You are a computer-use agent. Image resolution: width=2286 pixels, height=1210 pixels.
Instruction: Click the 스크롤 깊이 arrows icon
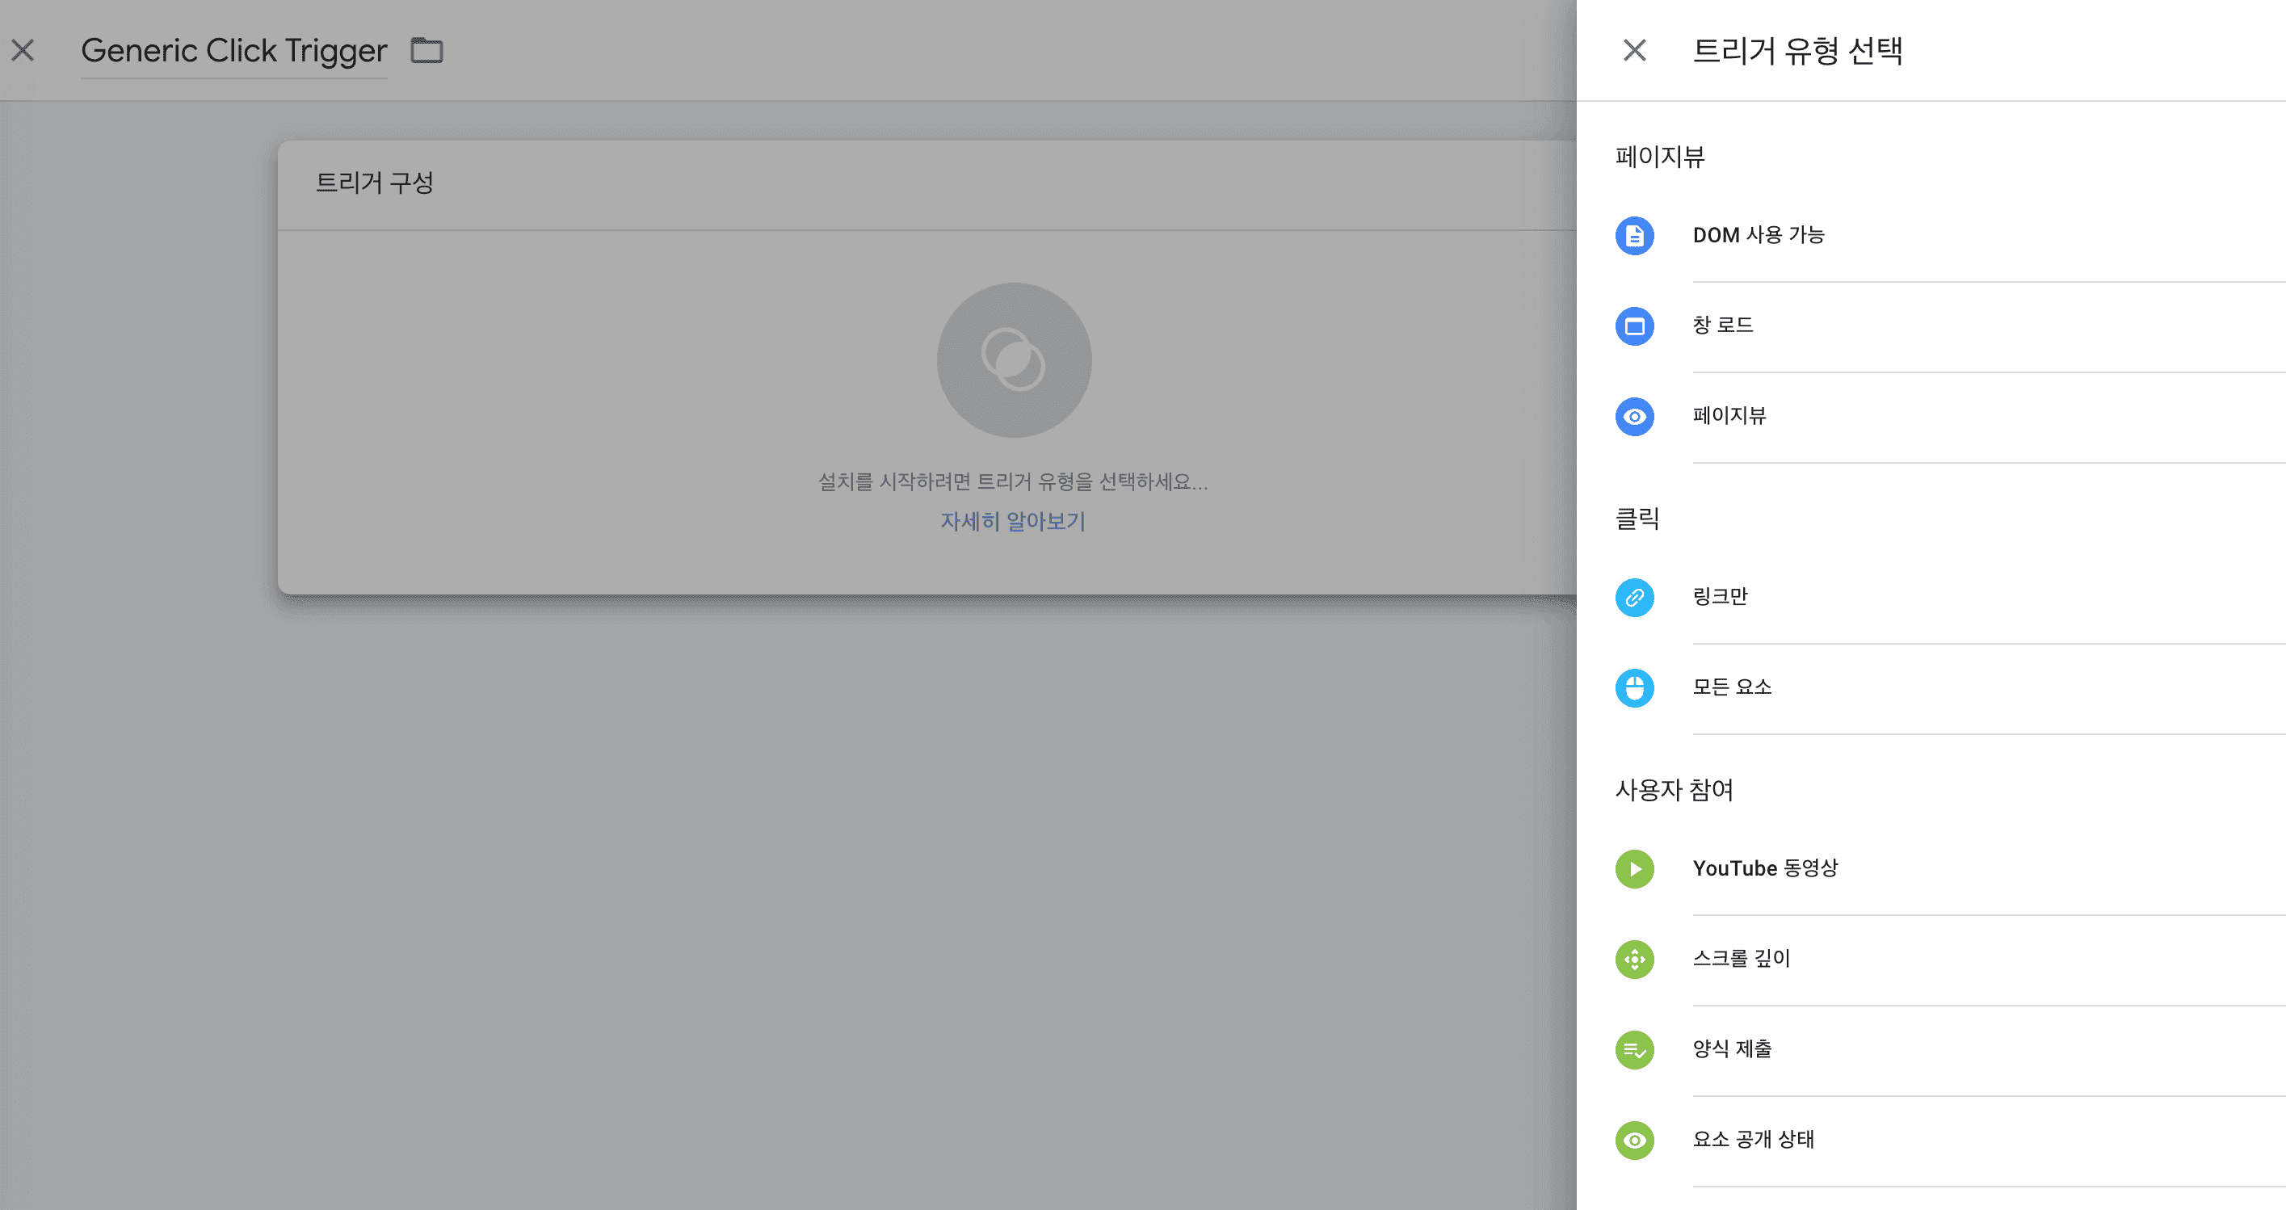pos(1634,960)
